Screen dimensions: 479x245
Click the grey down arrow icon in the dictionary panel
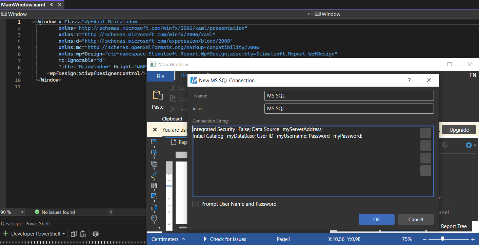click(x=445, y=145)
